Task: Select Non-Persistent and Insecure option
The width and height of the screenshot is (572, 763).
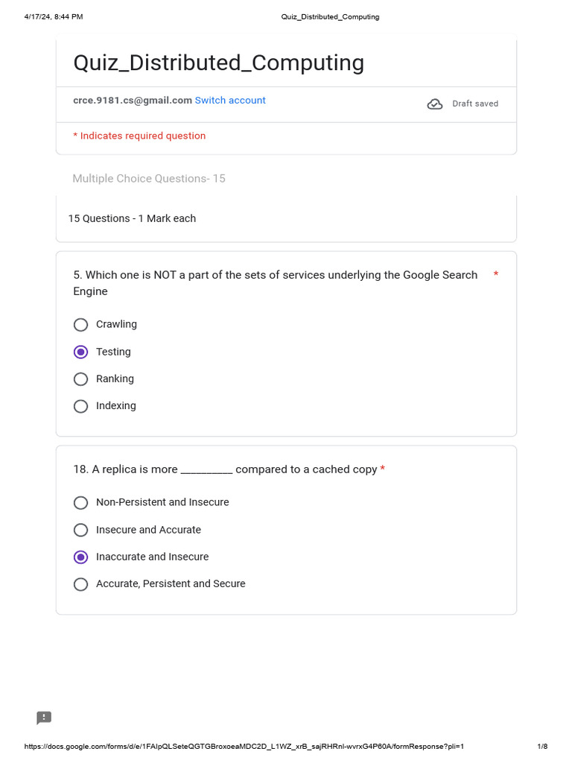Action: pyautogui.click(x=81, y=503)
